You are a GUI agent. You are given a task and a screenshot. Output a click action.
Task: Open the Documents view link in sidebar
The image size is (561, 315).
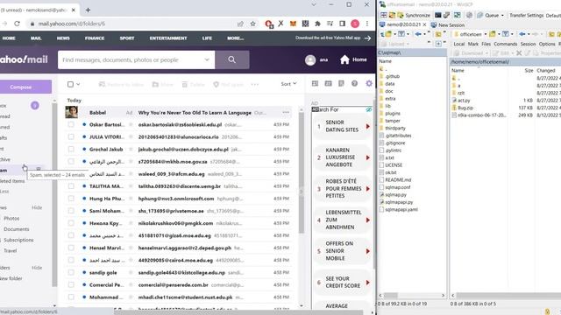click(x=17, y=229)
